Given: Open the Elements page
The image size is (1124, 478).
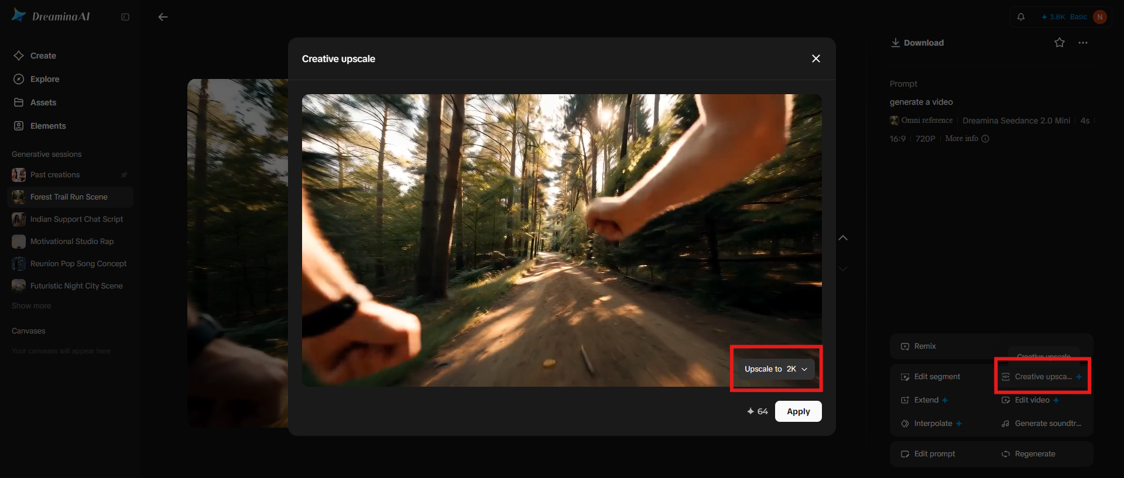Looking at the screenshot, I should [x=40, y=126].
